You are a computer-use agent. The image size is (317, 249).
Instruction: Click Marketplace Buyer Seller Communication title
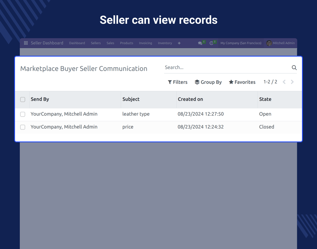tap(84, 69)
